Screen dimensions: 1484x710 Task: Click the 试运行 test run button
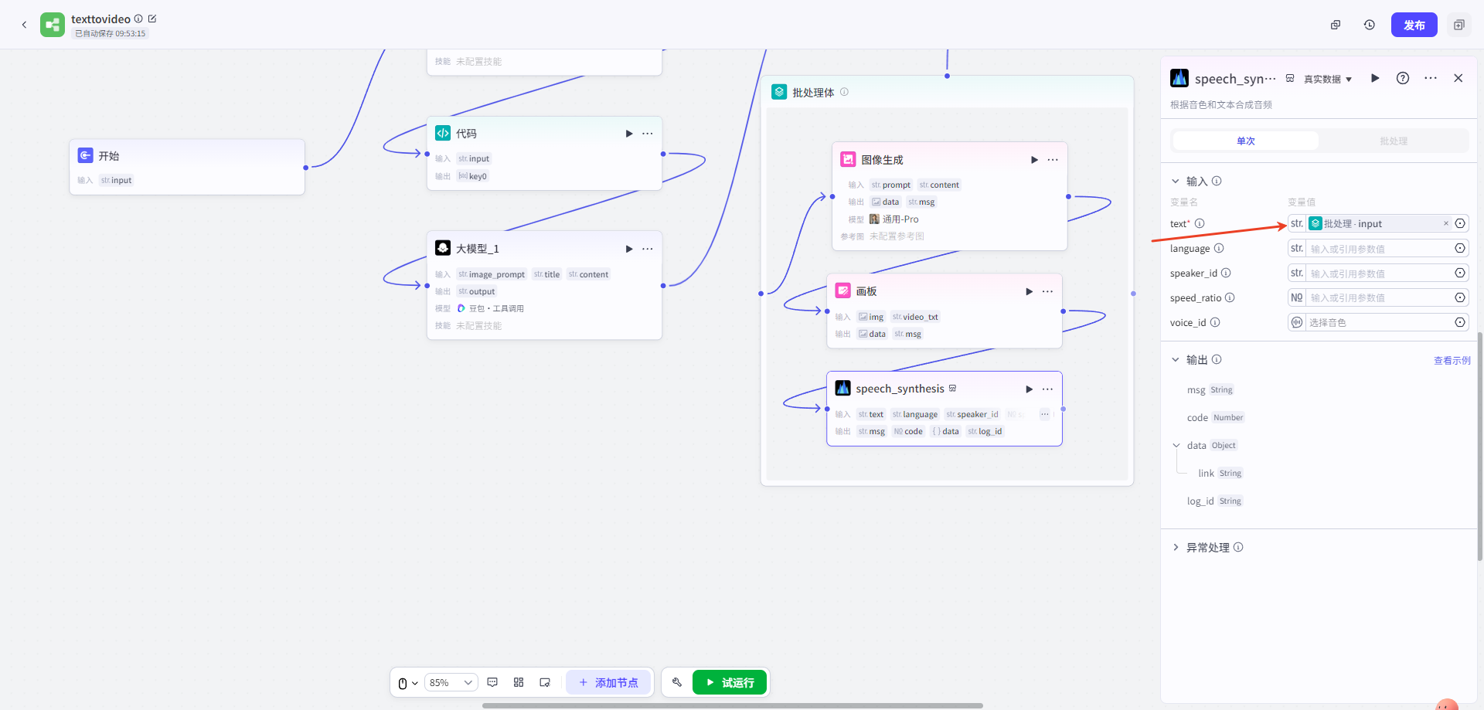[729, 682]
